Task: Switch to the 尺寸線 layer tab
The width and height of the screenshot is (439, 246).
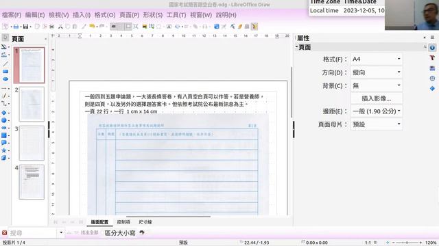Action: (x=145, y=222)
